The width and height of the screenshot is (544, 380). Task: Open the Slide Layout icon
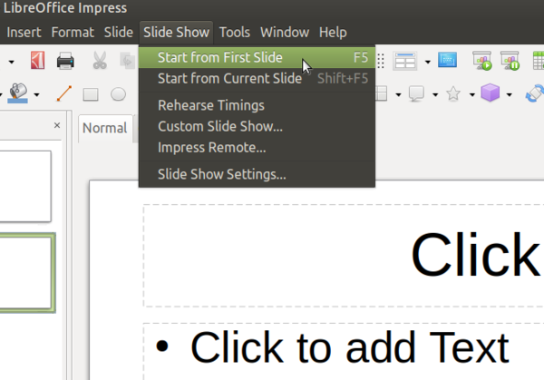click(405, 61)
